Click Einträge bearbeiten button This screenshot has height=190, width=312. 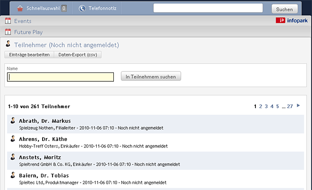pyautogui.click(x=29, y=55)
